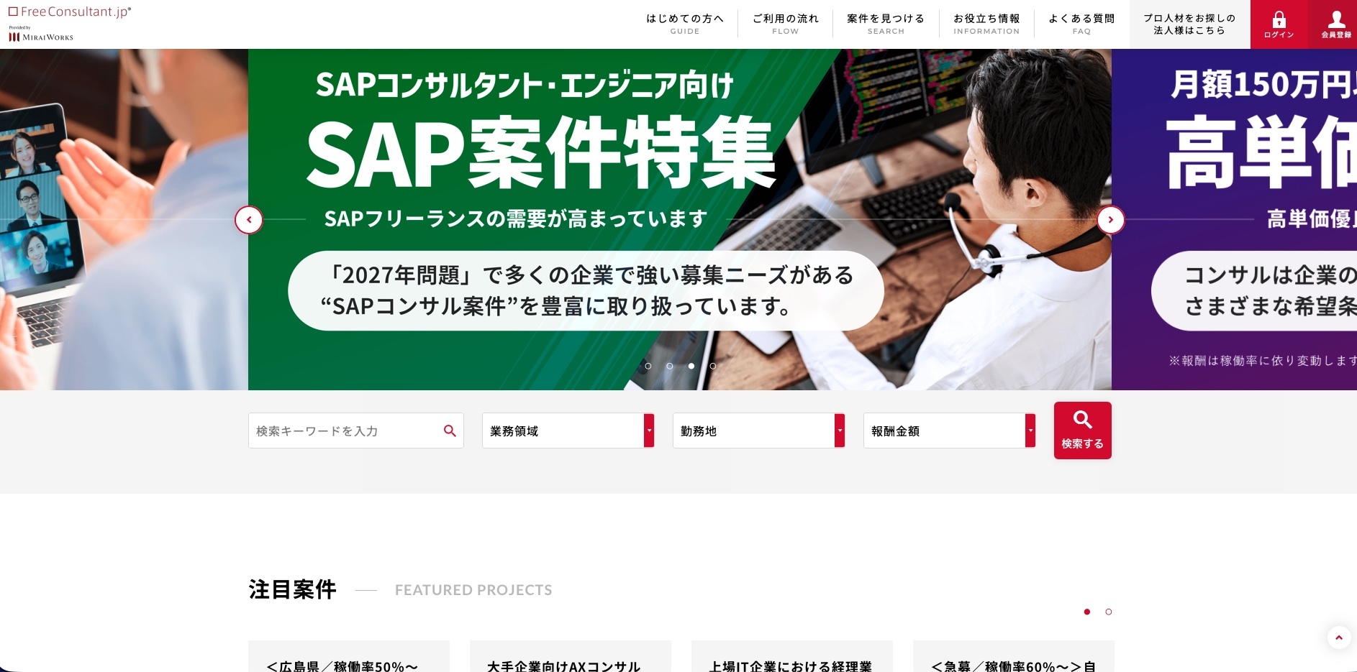The width and height of the screenshot is (1357, 672).
Task: Advance to next carousel banner arrow
Action: coord(1110,220)
